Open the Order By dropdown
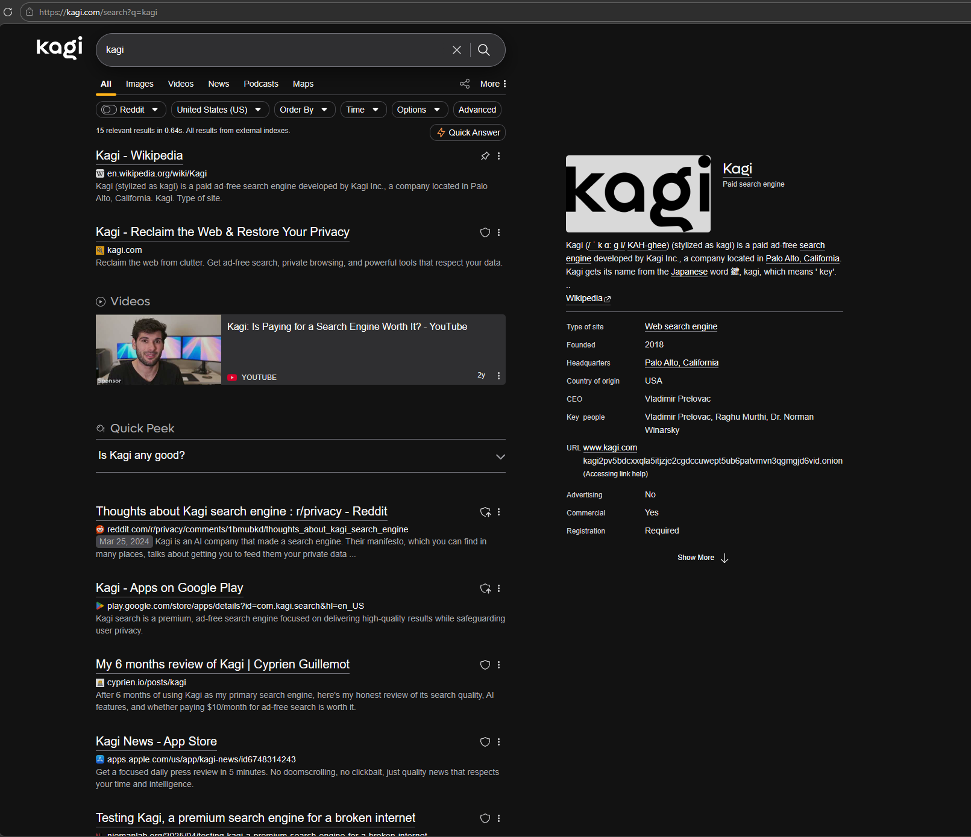Viewport: 971px width, 837px height. point(304,110)
